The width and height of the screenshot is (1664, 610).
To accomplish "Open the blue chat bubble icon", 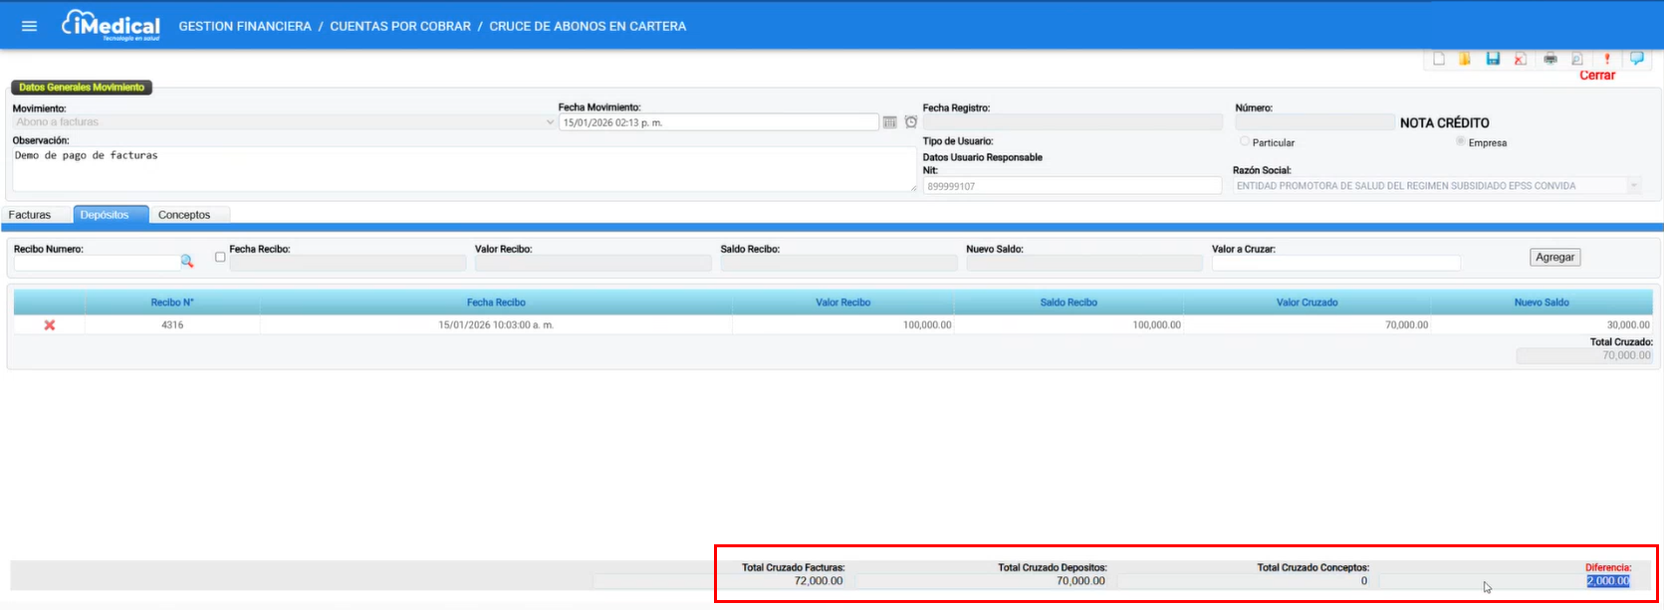I will 1636,59.
